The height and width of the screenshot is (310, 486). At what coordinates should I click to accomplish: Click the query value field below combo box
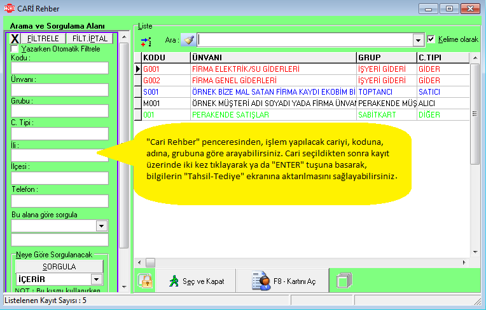(x=60, y=240)
